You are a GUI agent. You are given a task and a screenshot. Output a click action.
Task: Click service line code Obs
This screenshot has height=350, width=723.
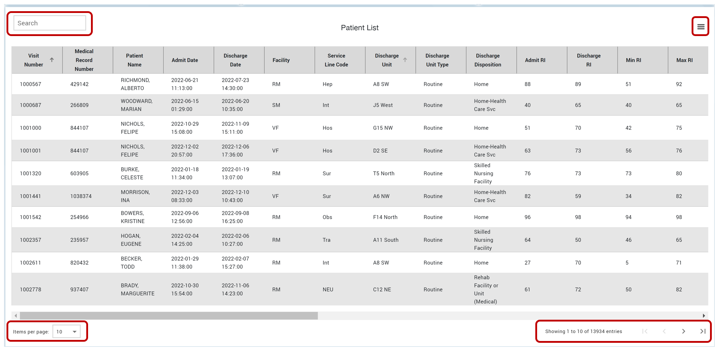tap(327, 217)
